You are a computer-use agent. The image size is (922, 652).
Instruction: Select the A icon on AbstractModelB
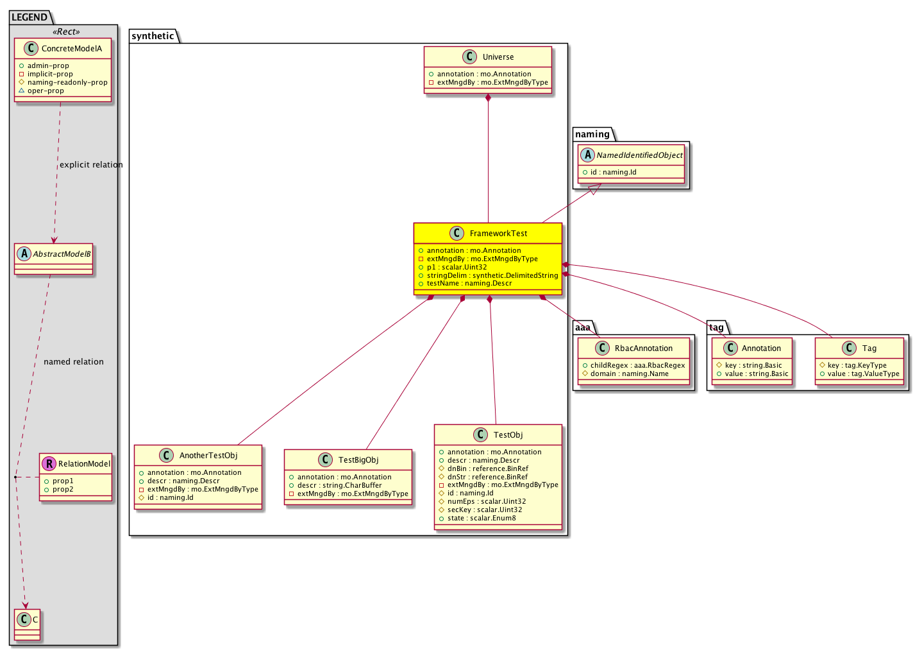[x=24, y=254]
